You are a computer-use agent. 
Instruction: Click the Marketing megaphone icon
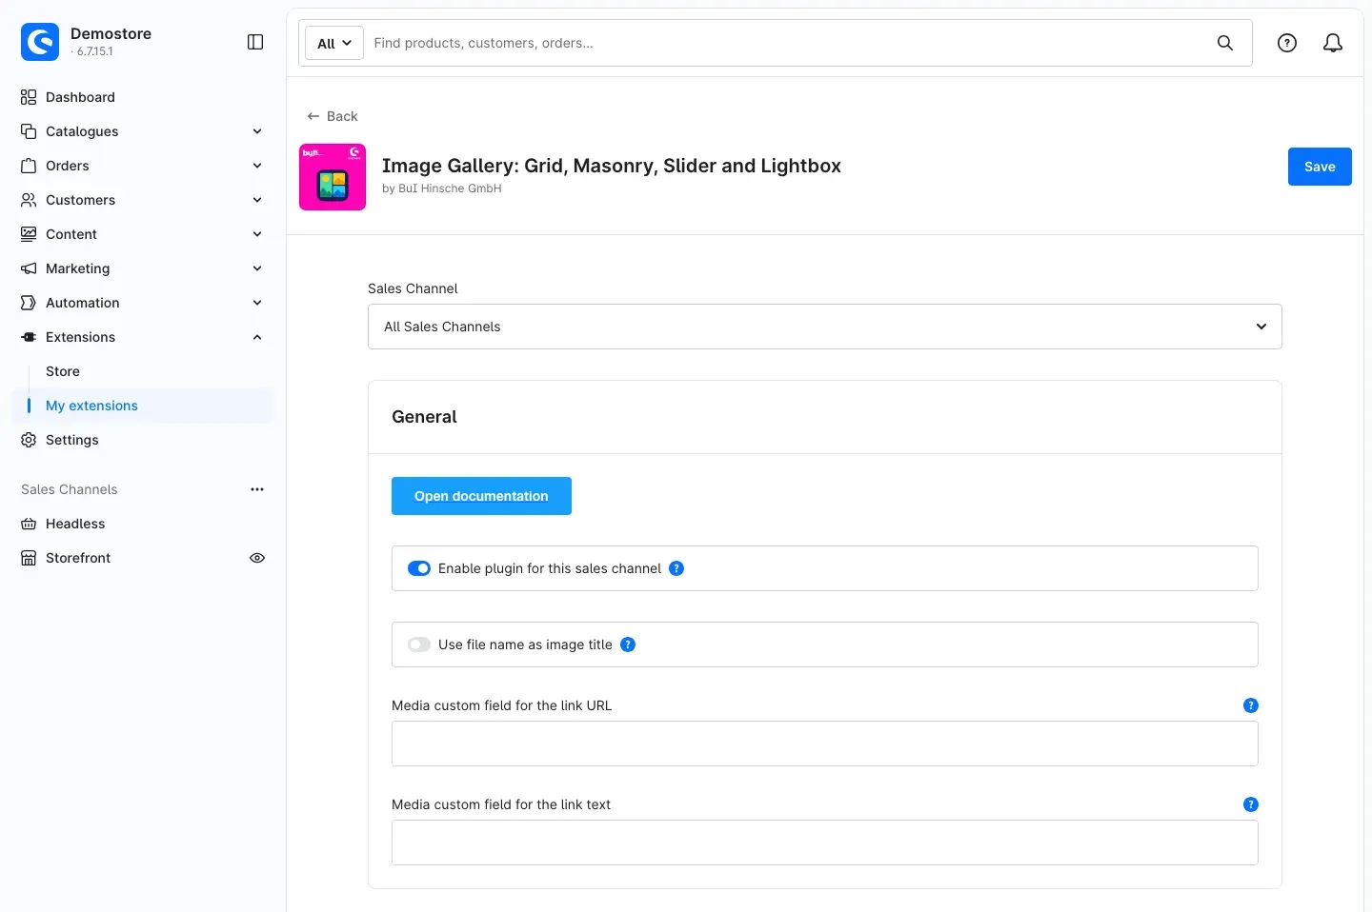pos(29,268)
